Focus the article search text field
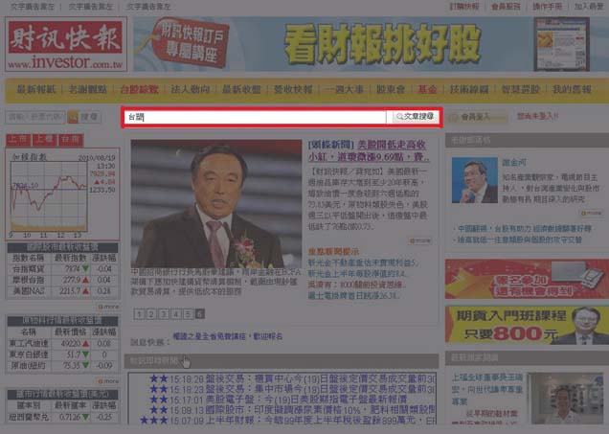609x434 pixels. coord(256,117)
